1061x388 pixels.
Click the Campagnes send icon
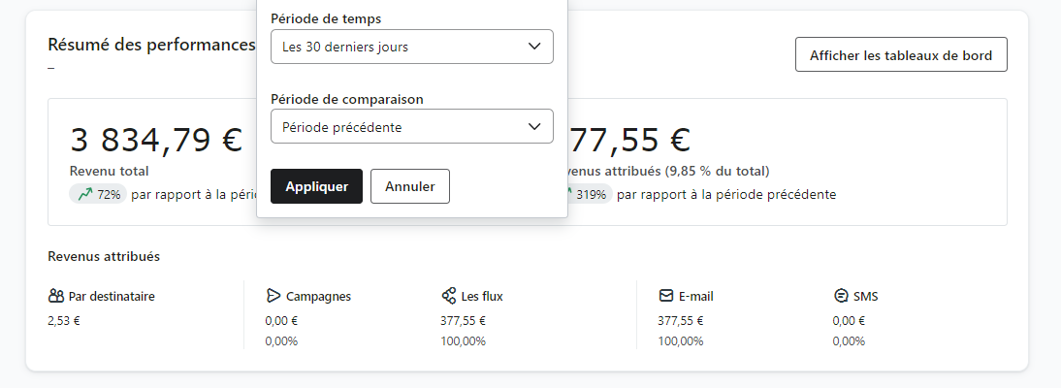pyautogui.click(x=273, y=296)
